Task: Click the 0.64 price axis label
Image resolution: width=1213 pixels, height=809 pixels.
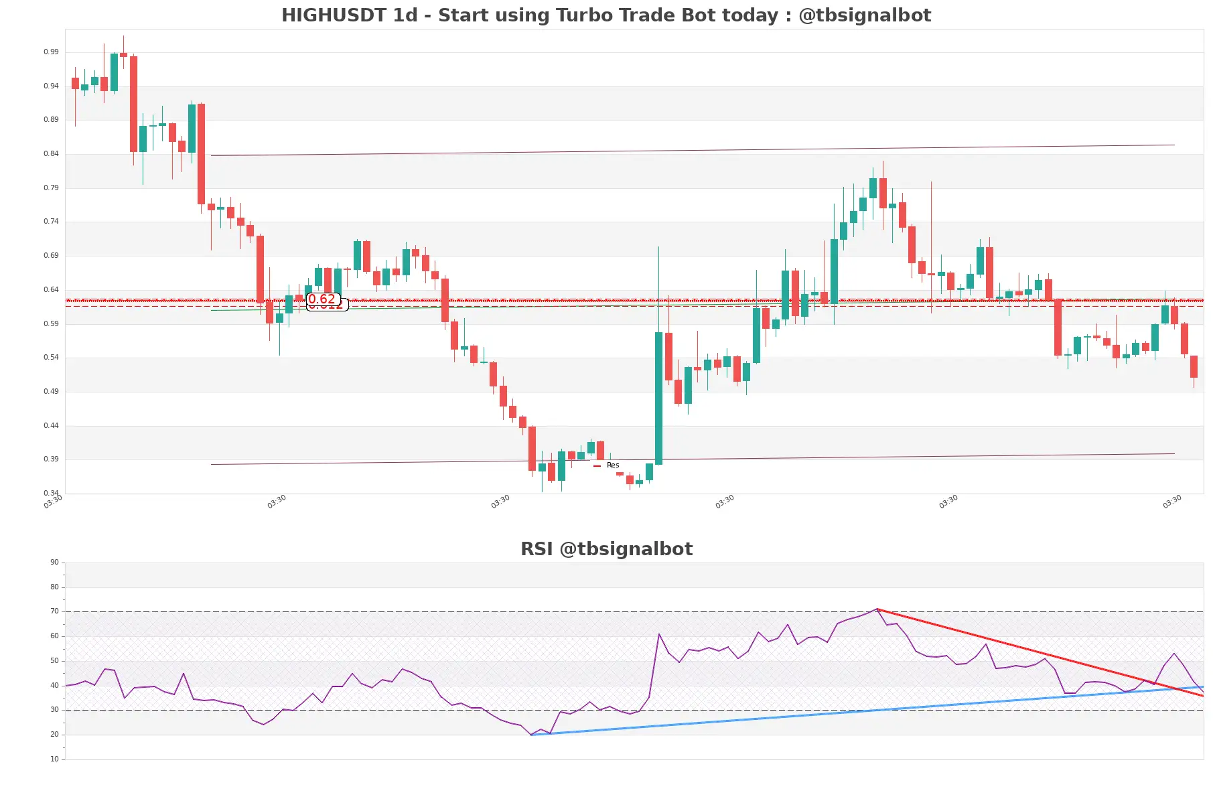Action: tap(52, 289)
